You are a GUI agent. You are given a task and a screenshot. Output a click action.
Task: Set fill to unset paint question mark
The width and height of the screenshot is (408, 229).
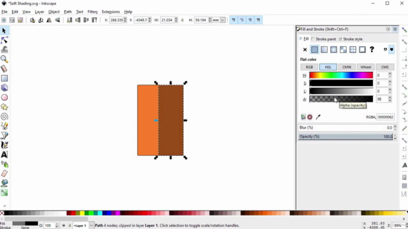[x=372, y=50]
